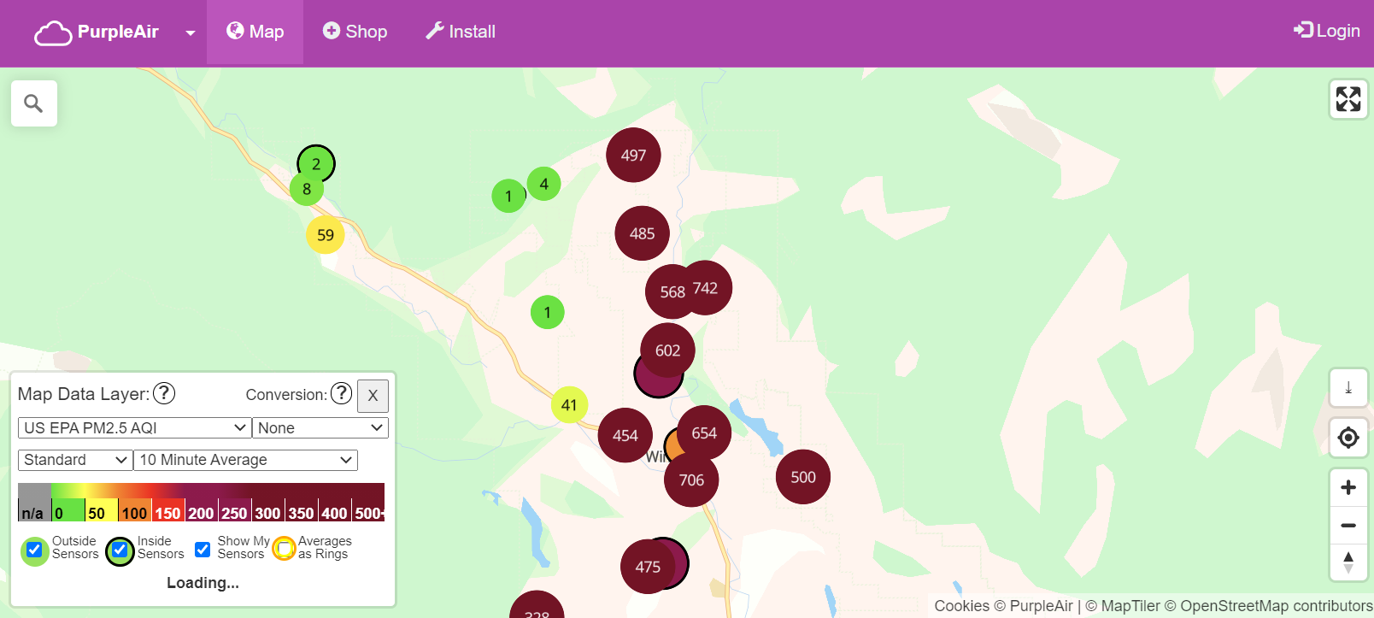Enter fullscreen map view
Screen dimensions: 1374x618
pyautogui.click(x=1348, y=99)
